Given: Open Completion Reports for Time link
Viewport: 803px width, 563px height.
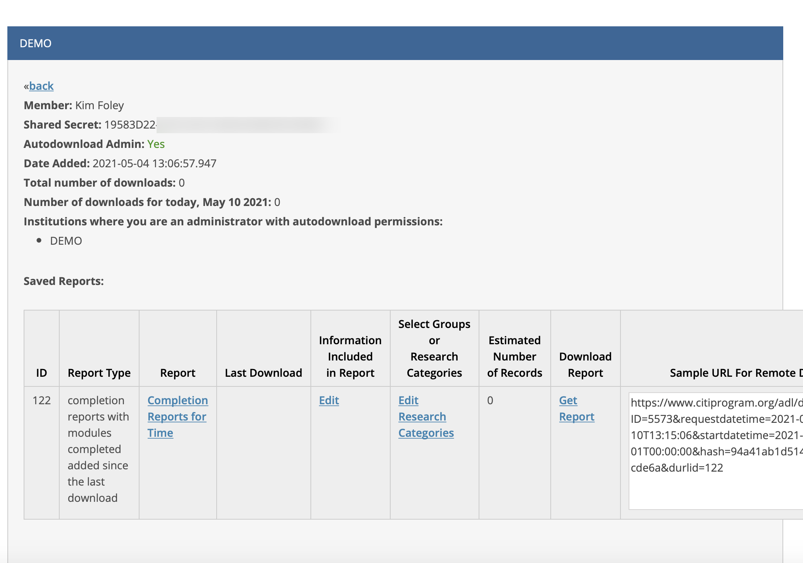Looking at the screenshot, I should [x=177, y=417].
